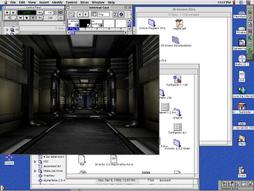The image size is (254, 191).
Task: Open the Modify menu
Action: pos(57,2)
